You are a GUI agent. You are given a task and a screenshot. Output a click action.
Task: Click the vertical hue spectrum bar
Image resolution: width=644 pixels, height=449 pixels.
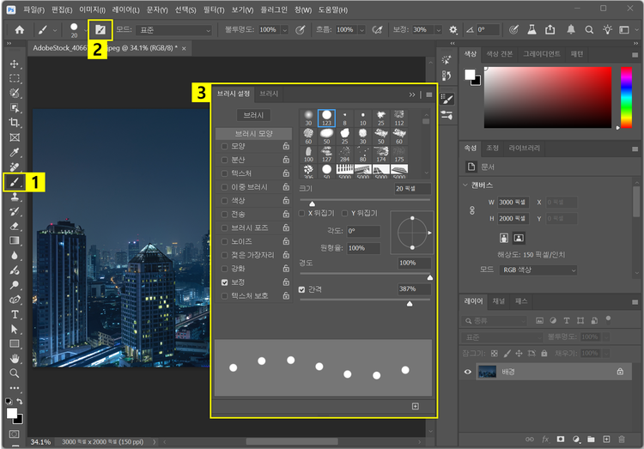tap(627, 99)
